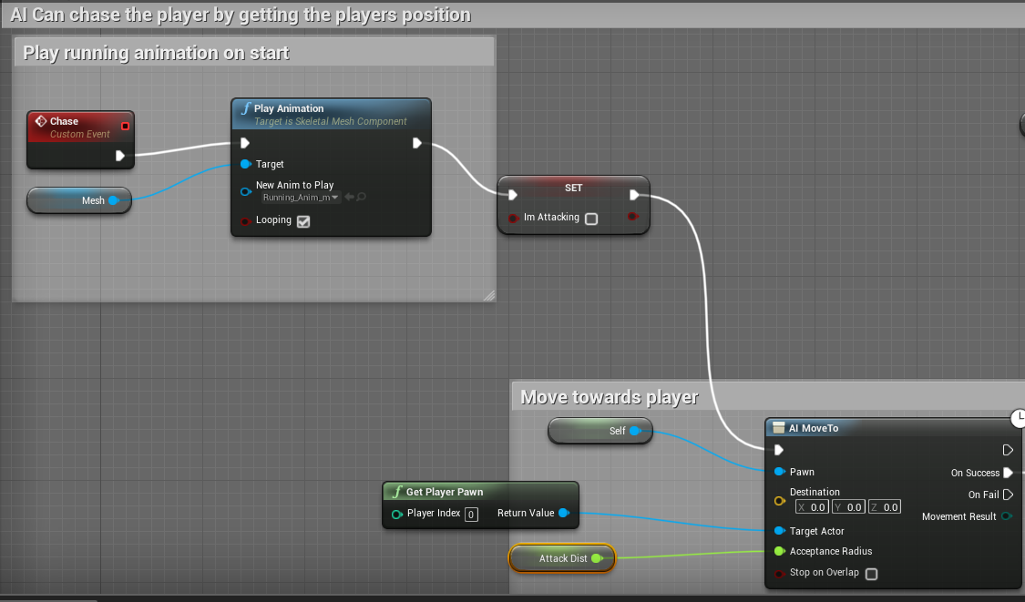1025x602 pixels.
Task: Click the AI MoveTo Movement Result pin
Action: 1007,516
